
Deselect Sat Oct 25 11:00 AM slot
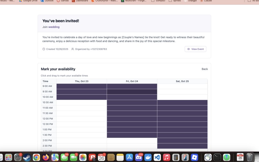point(182,108)
